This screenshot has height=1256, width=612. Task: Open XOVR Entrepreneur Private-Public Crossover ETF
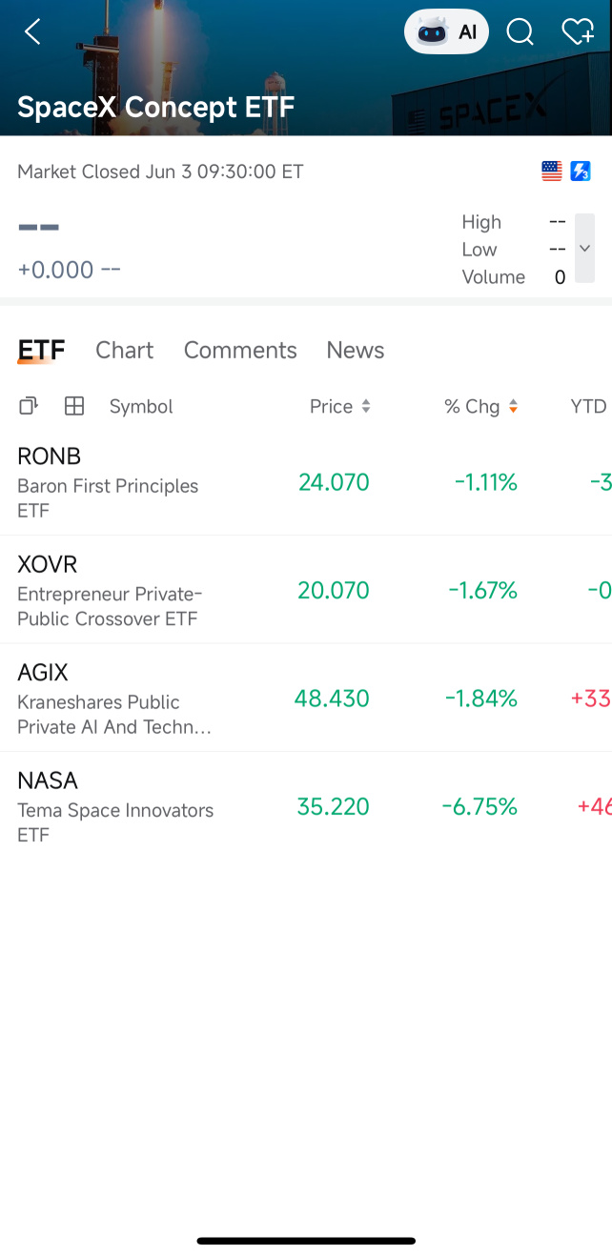(306, 590)
